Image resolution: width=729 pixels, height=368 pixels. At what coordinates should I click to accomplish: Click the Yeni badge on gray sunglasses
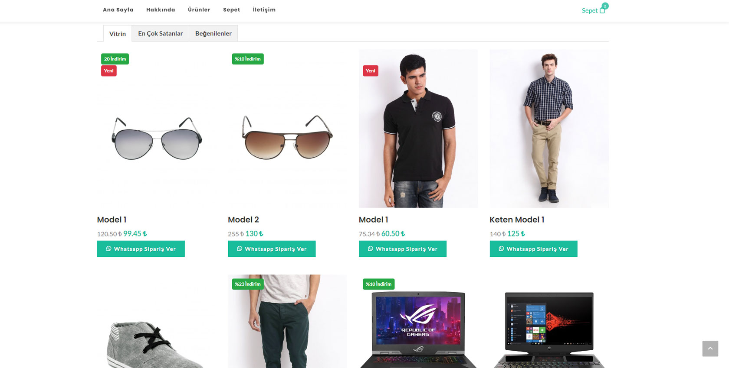pos(109,71)
